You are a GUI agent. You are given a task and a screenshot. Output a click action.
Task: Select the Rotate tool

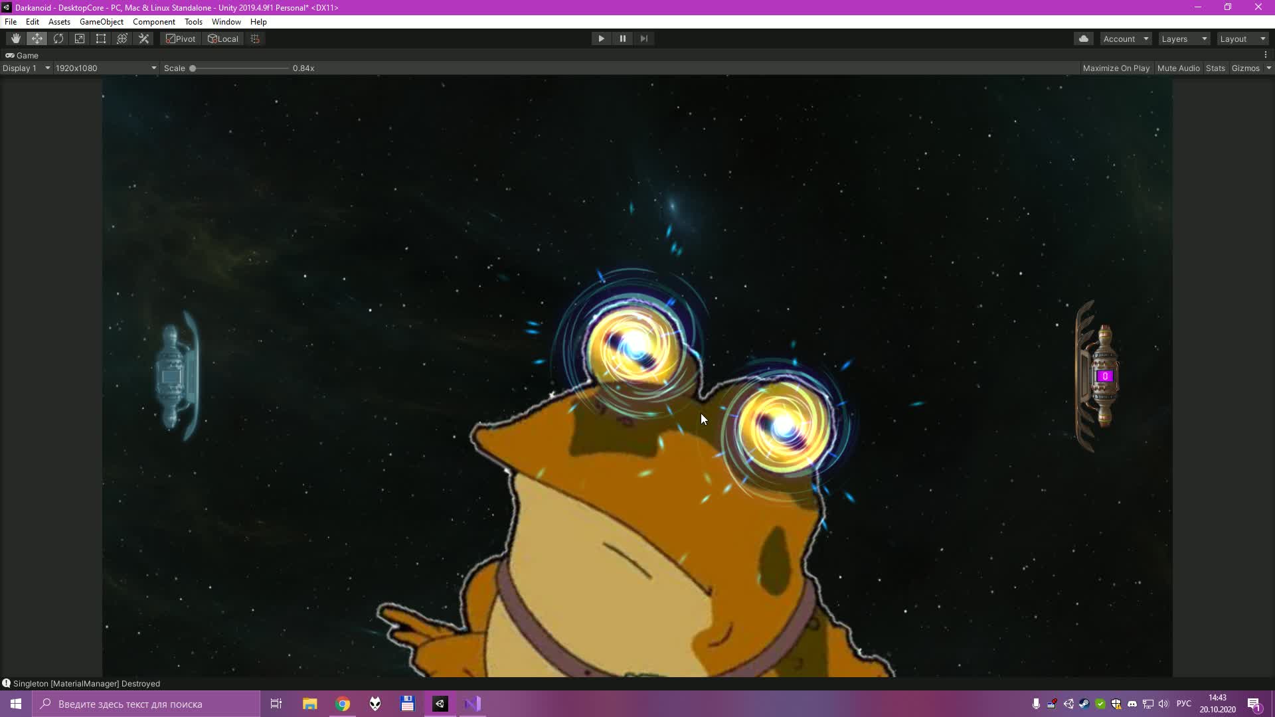58,39
